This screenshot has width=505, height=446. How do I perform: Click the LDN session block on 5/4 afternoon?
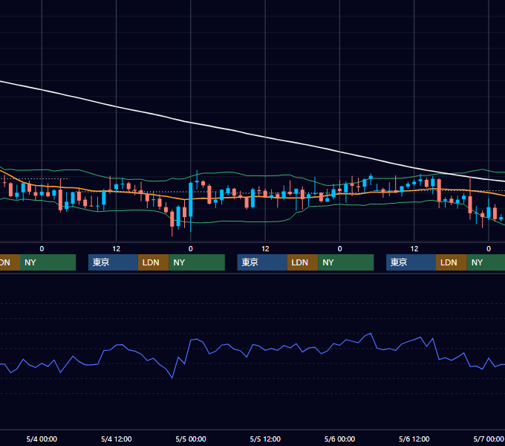click(x=153, y=262)
